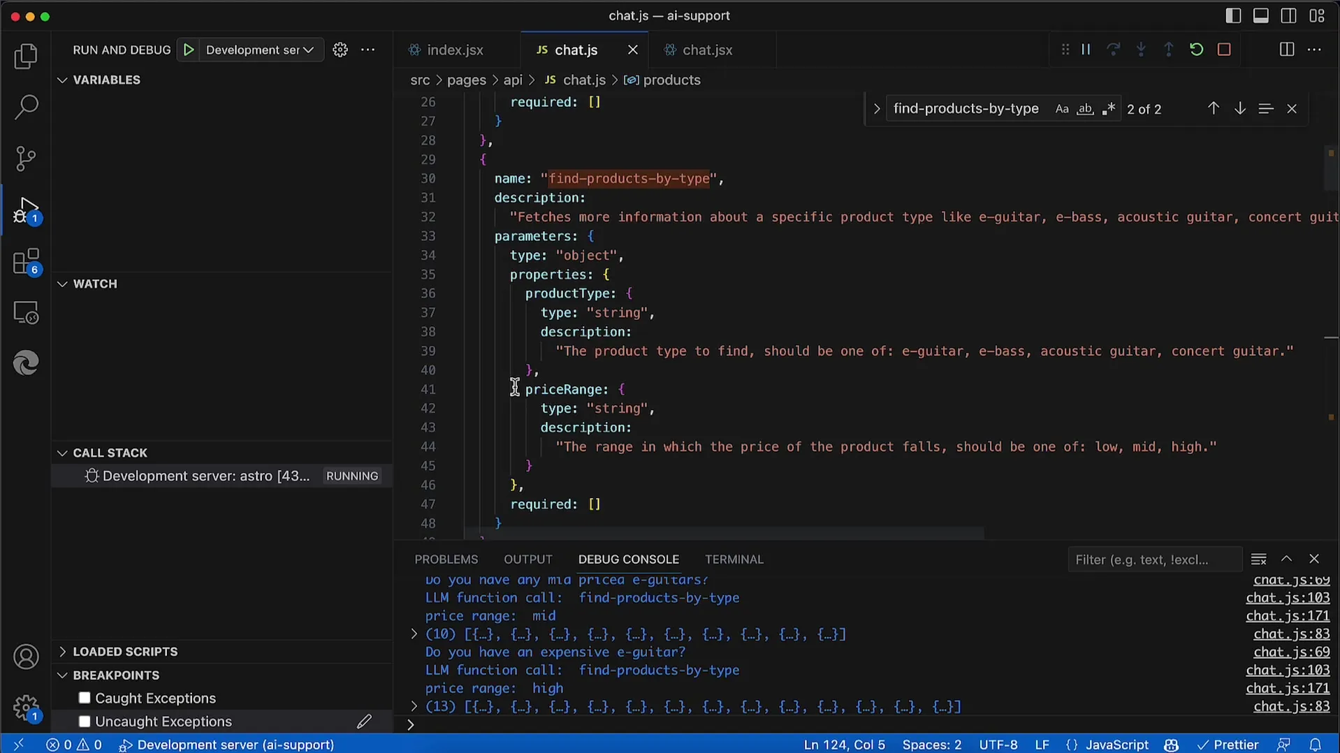Maximize the bottom panel size

(x=1286, y=560)
